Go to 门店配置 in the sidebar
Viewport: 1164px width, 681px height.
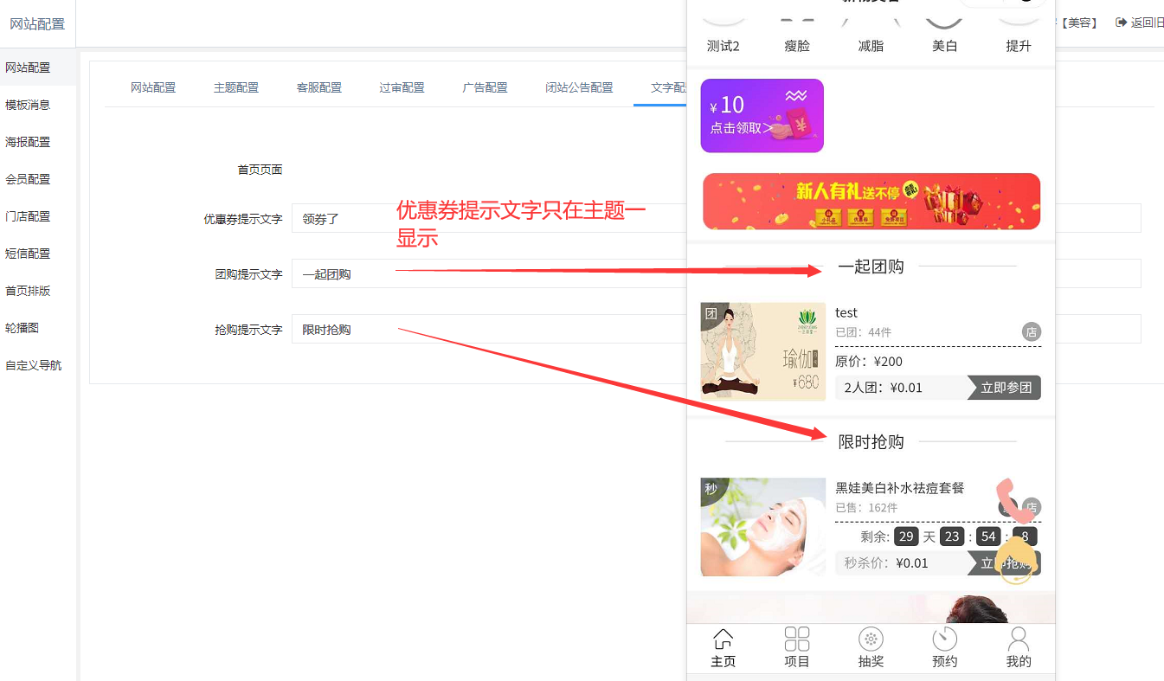point(38,216)
